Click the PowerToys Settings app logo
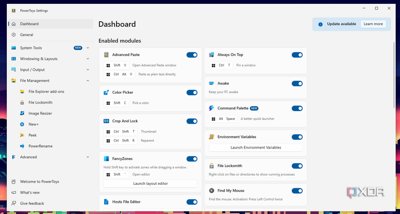400x214 pixels. pos(14,11)
